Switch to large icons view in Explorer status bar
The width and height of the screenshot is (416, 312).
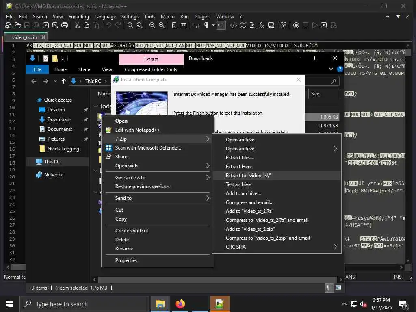point(338,288)
